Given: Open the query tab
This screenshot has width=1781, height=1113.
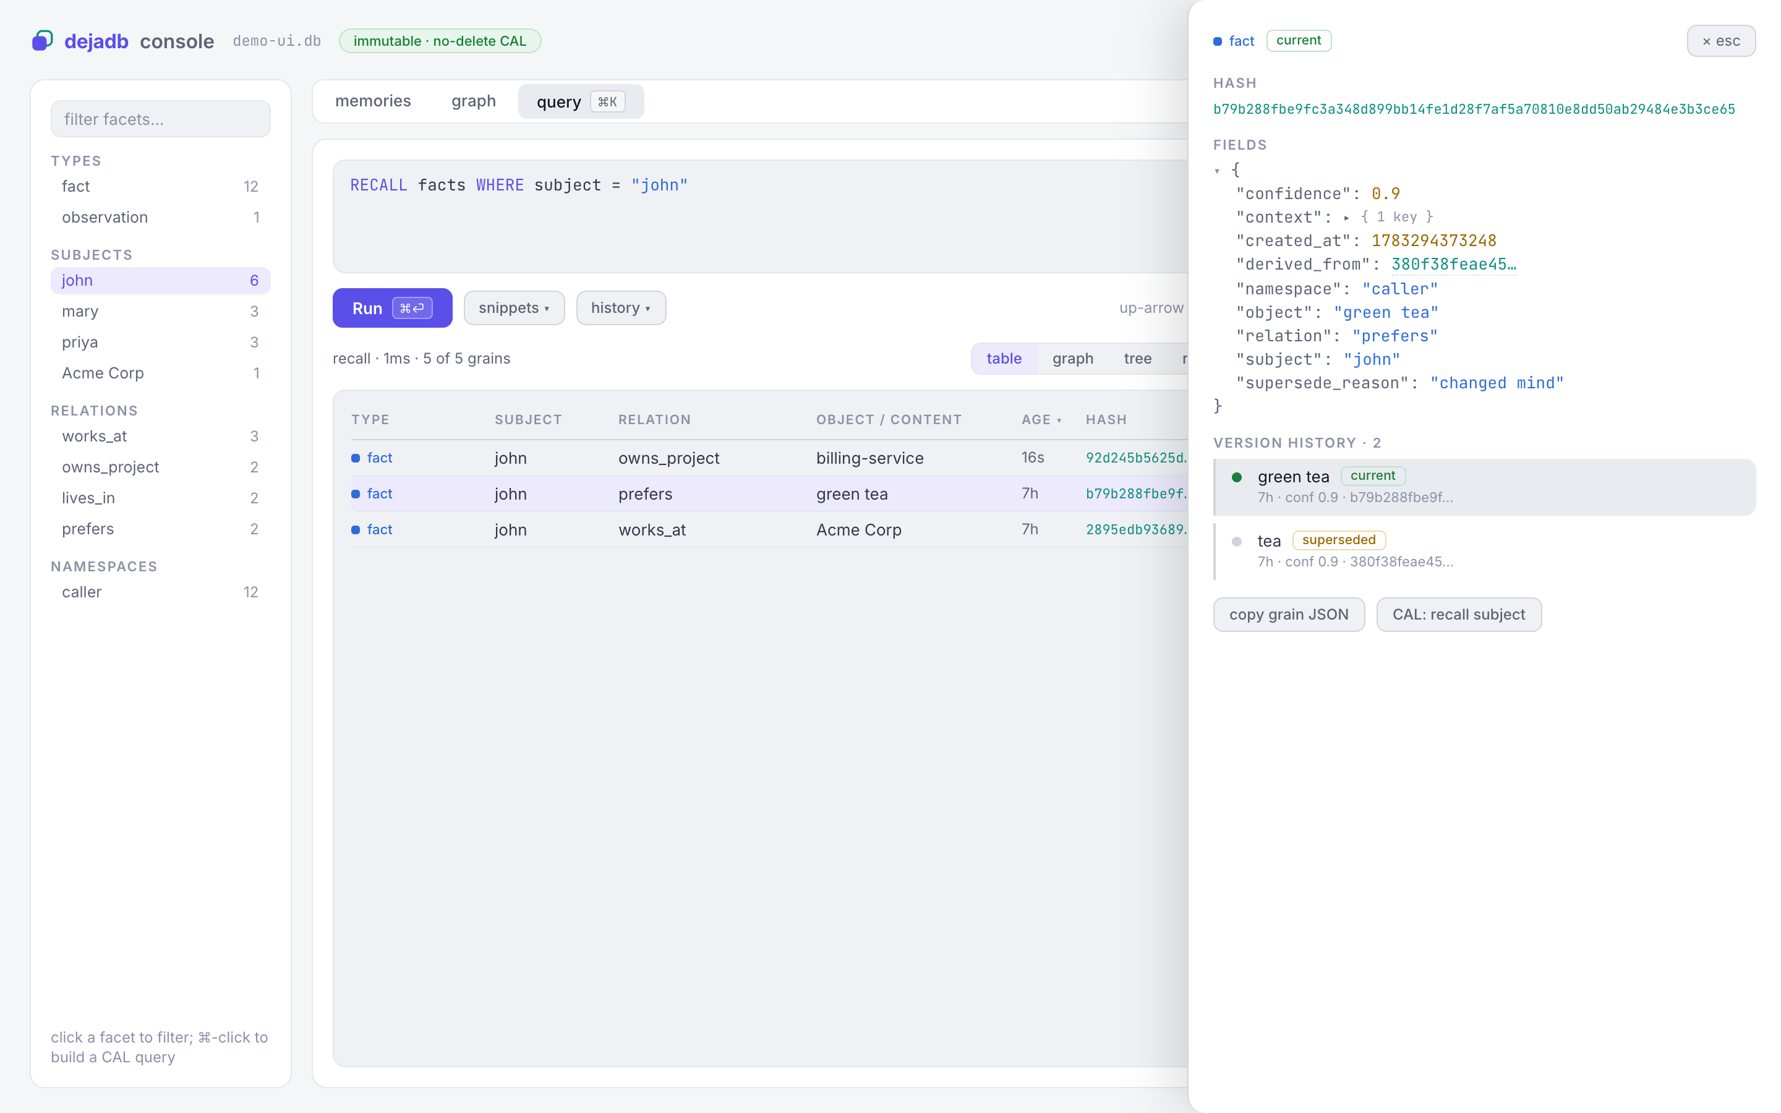Looking at the screenshot, I should click(x=581, y=101).
